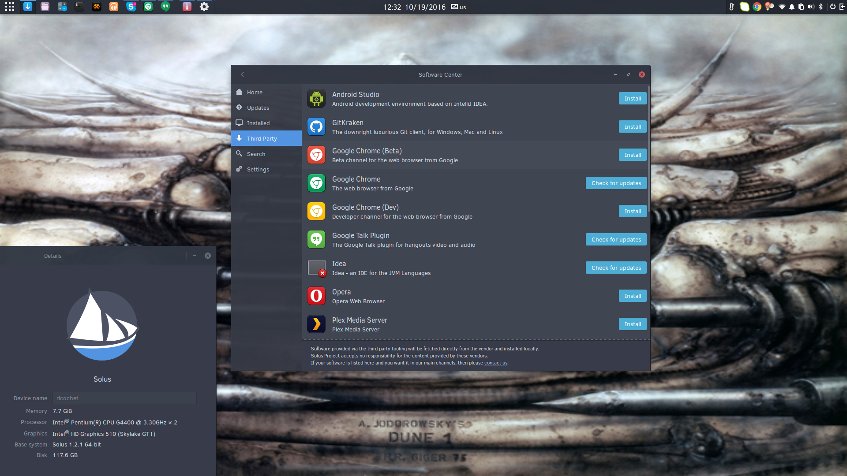Open the Wi-Fi network indicator
The image size is (847, 476).
click(x=782, y=7)
